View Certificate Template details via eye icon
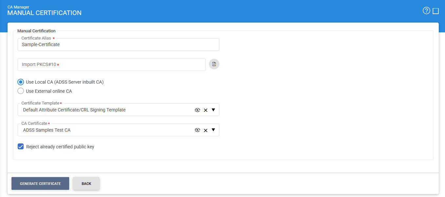445x197 pixels. [197, 110]
